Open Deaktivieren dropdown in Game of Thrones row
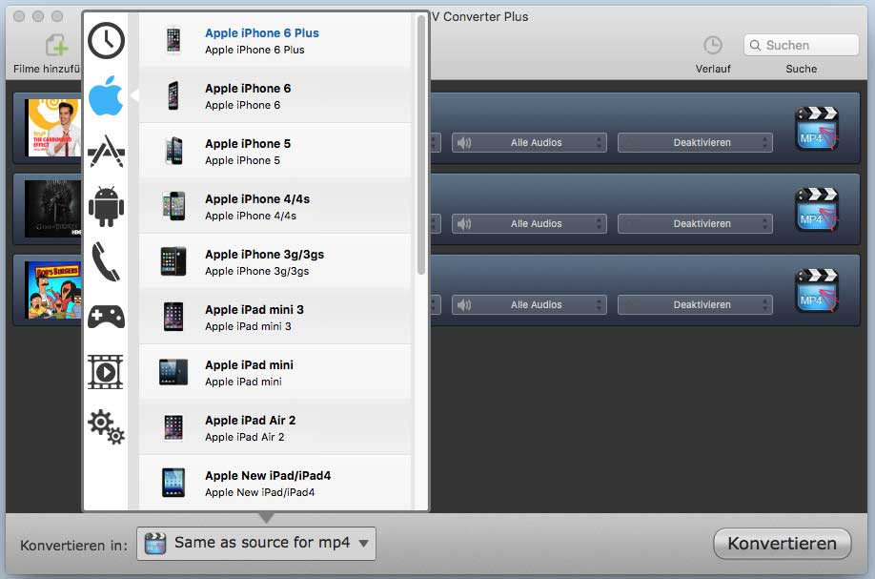 click(x=695, y=223)
